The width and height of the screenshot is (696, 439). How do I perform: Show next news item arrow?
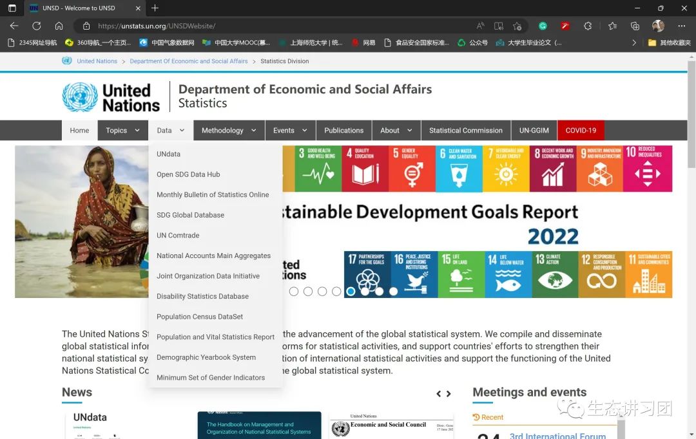pos(449,394)
